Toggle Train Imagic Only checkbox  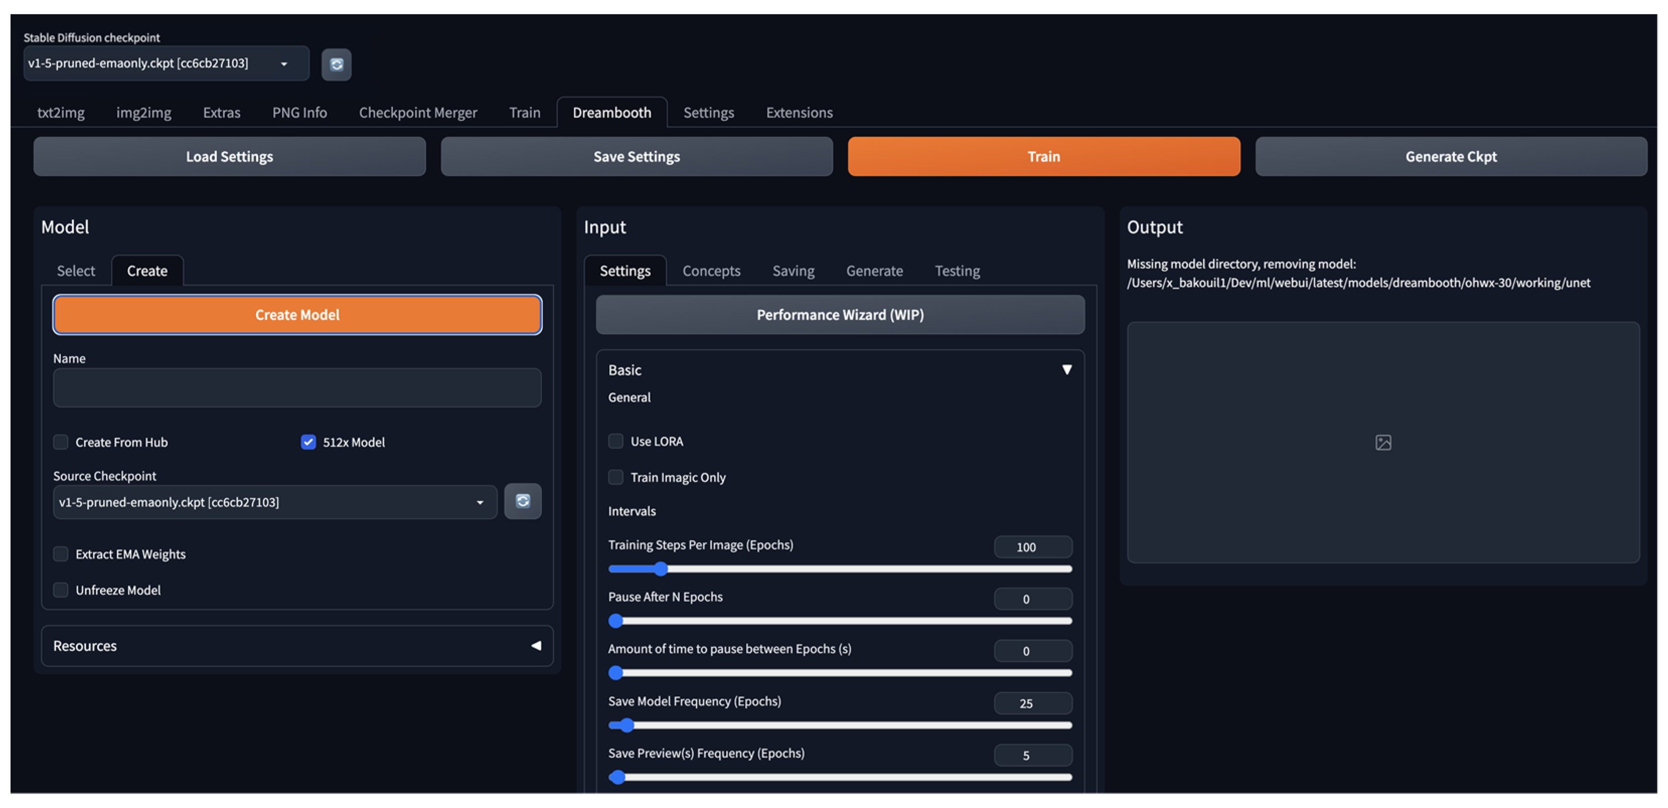pyautogui.click(x=616, y=478)
